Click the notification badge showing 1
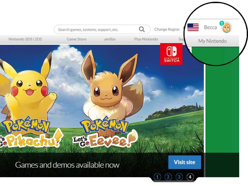The image size is (248, 186). click(222, 23)
